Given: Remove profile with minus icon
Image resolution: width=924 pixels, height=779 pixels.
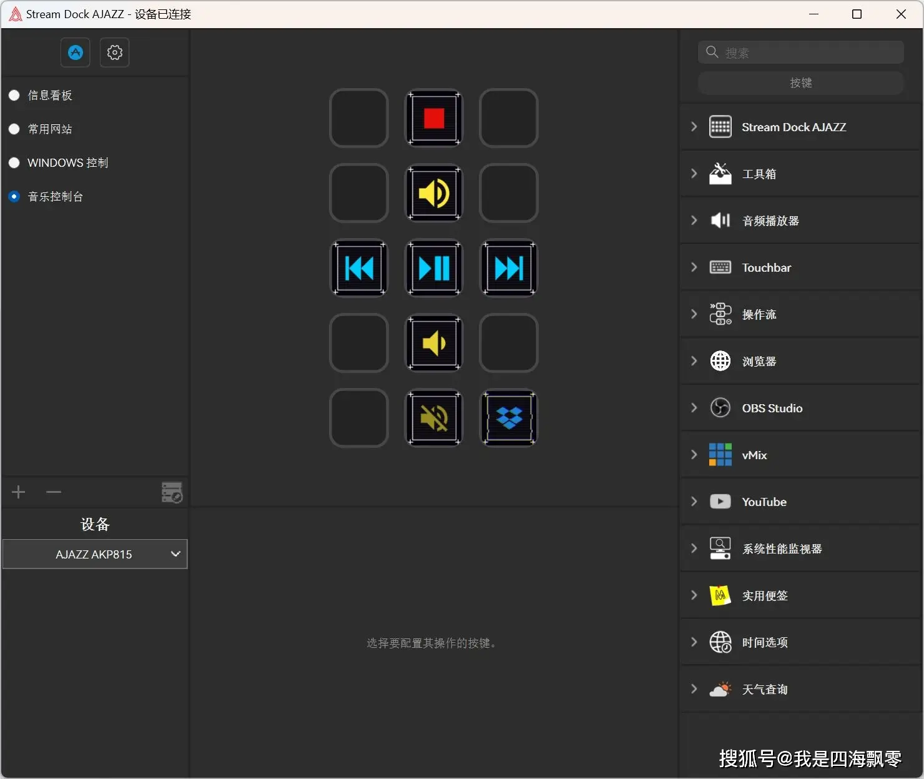Looking at the screenshot, I should pos(54,492).
